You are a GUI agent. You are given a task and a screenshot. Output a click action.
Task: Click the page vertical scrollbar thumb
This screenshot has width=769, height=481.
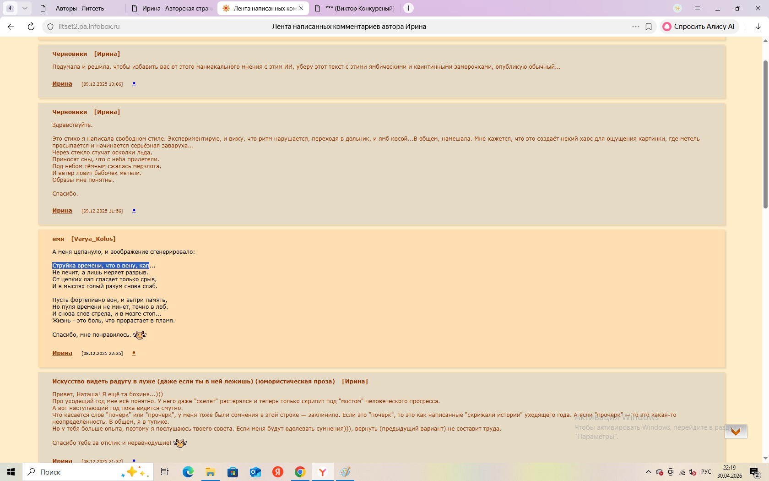[x=765, y=134]
